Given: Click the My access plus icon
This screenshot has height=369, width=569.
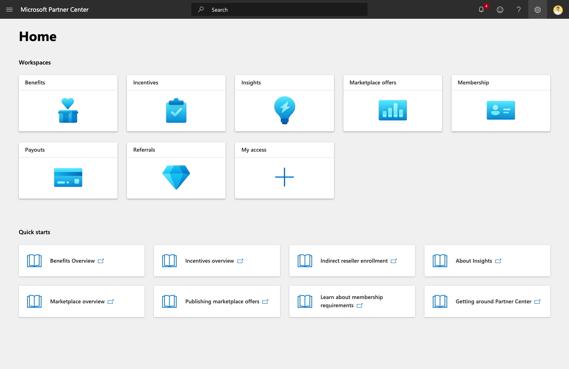Looking at the screenshot, I should [x=285, y=177].
